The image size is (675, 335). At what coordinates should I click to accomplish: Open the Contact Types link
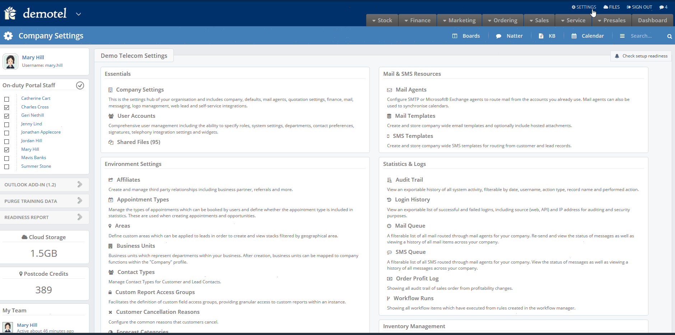tap(136, 272)
